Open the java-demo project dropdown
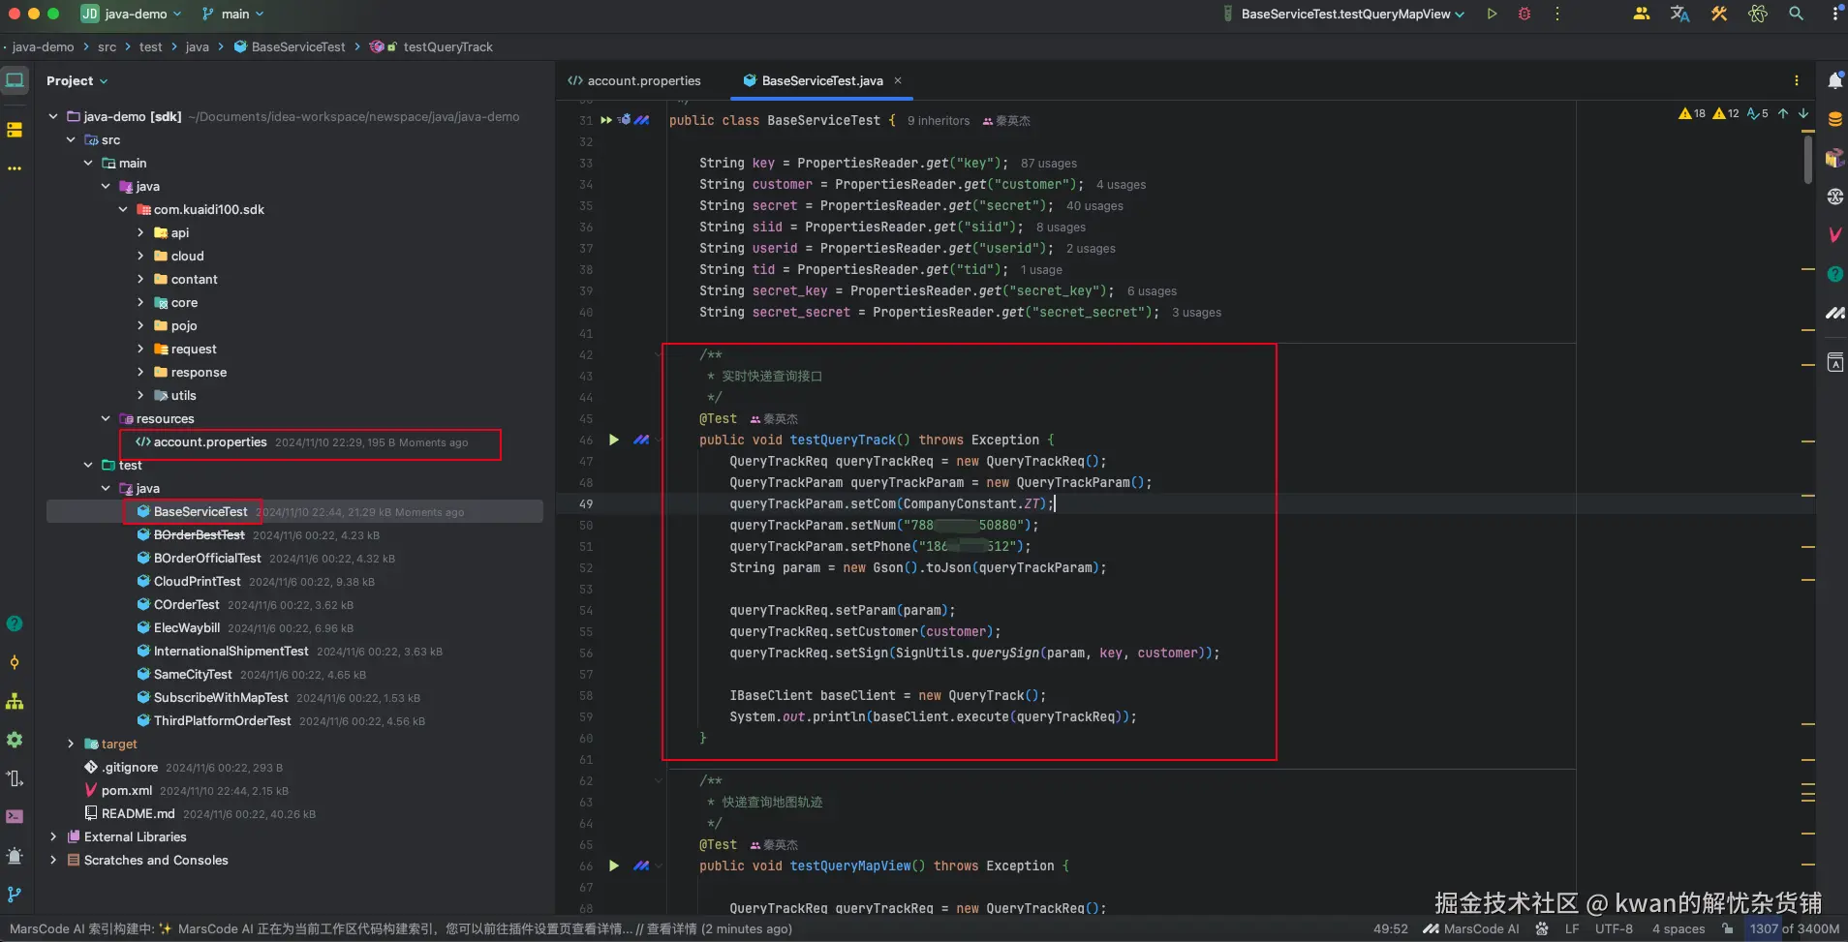The image size is (1848, 942). point(132,14)
